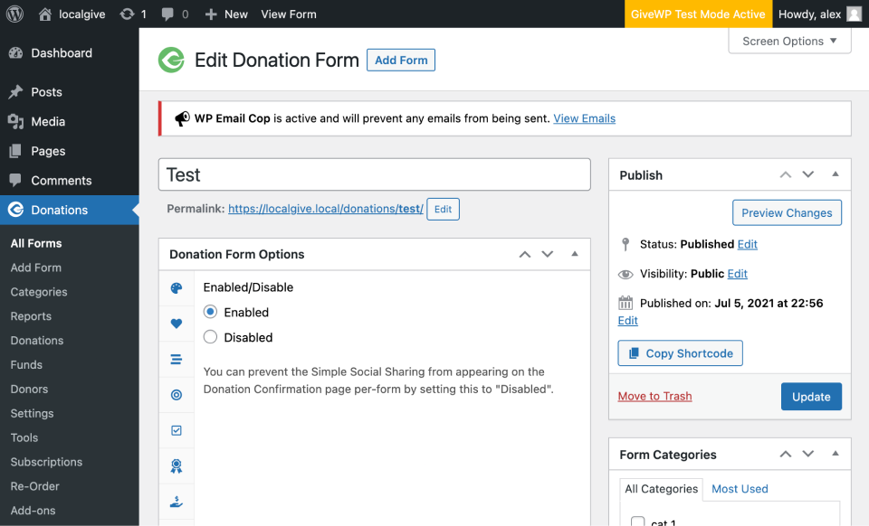Viewport: 869px width, 526px height.
Task: Click the Posts pushpin icon
Action: click(x=15, y=92)
